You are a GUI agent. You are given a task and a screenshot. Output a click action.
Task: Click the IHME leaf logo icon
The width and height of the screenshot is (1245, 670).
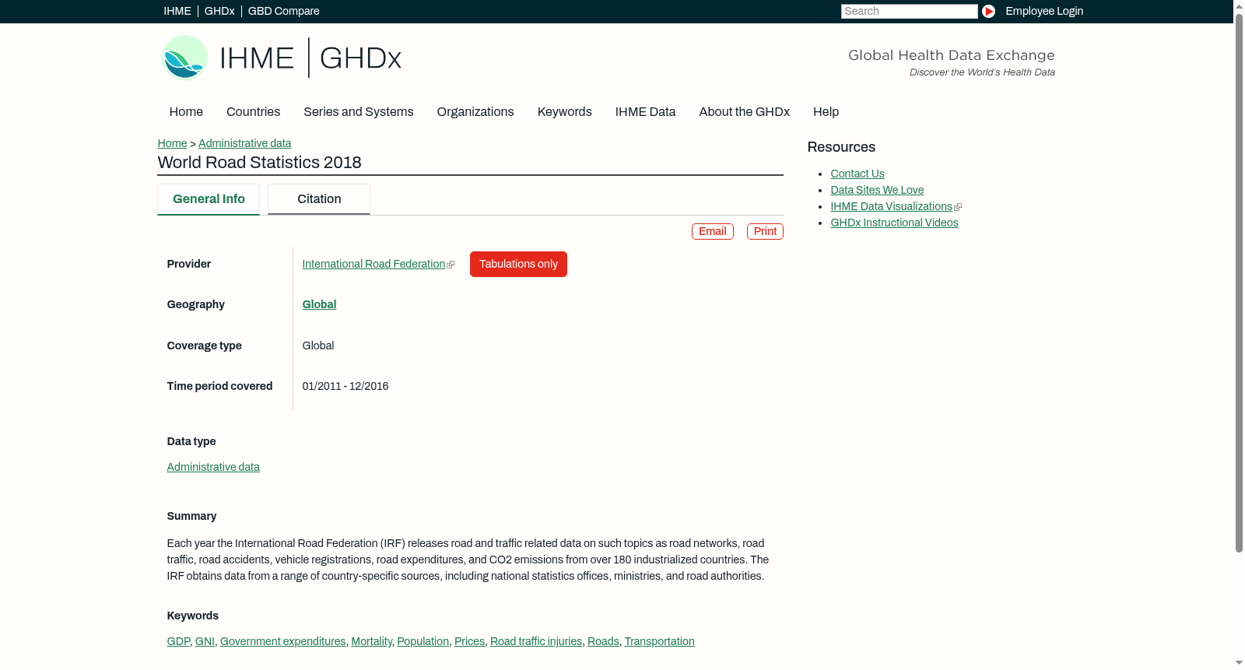point(184,58)
